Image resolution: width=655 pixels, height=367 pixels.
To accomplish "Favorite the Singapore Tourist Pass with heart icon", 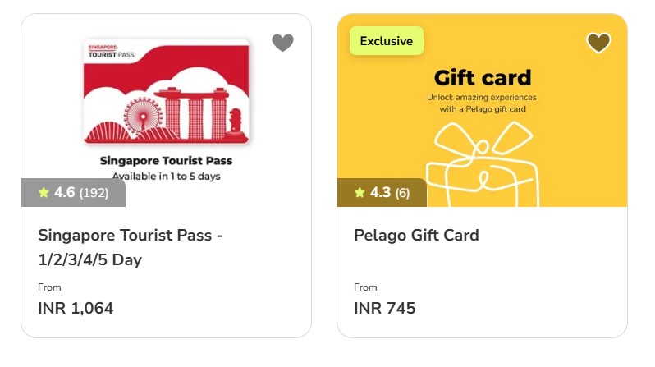I will pyautogui.click(x=283, y=43).
